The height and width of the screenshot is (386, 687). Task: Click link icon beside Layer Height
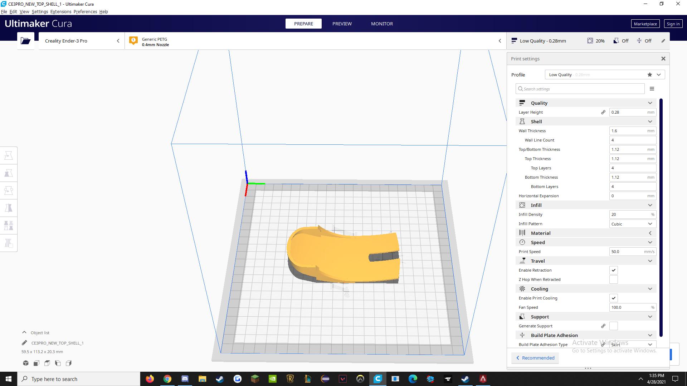tap(603, 112)
